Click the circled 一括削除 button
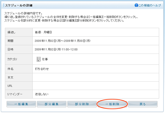The height and width of the screenshot is (113, 165). pos(112,104)
